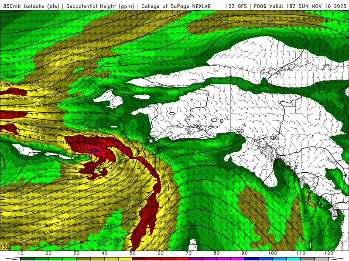Click the dark blue colorbar swatch starting at 90
This screenshot has height=261, width=349.
[x=252, y=259]
